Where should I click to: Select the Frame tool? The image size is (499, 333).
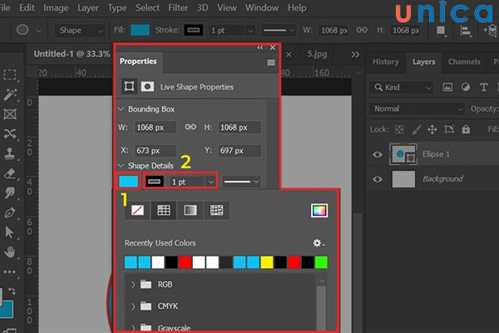10,114
